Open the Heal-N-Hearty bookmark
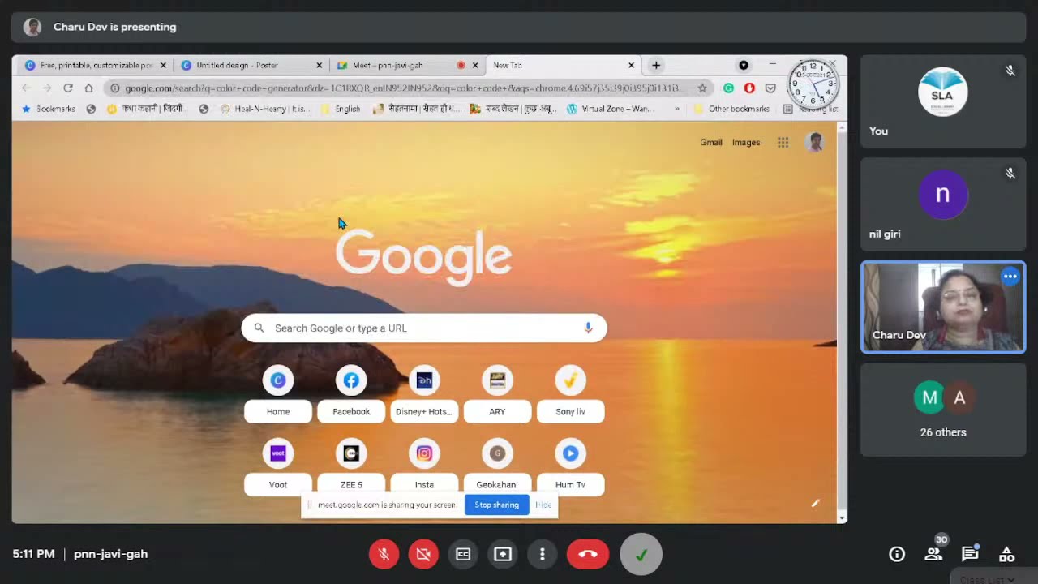The image size is (1038, 584). (265, 109)
